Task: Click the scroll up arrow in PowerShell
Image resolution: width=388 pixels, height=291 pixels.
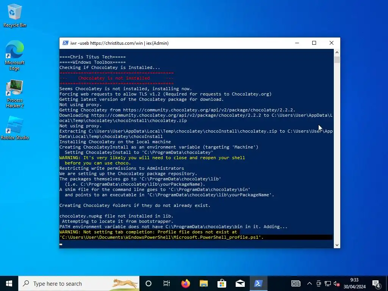Action: [x=337, y=52]
